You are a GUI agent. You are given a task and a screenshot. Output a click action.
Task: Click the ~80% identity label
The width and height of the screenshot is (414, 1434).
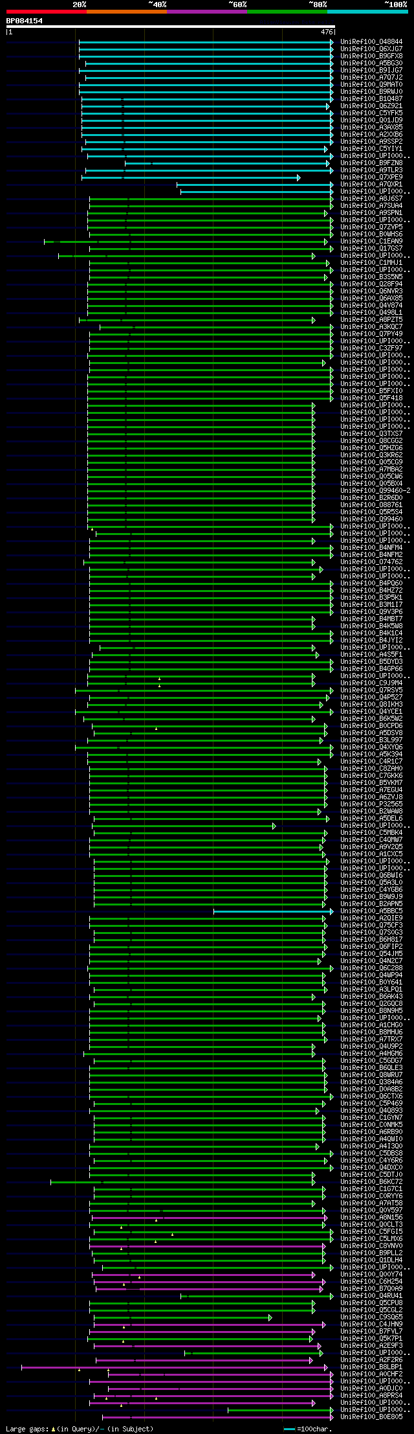(x=318, y=5)
